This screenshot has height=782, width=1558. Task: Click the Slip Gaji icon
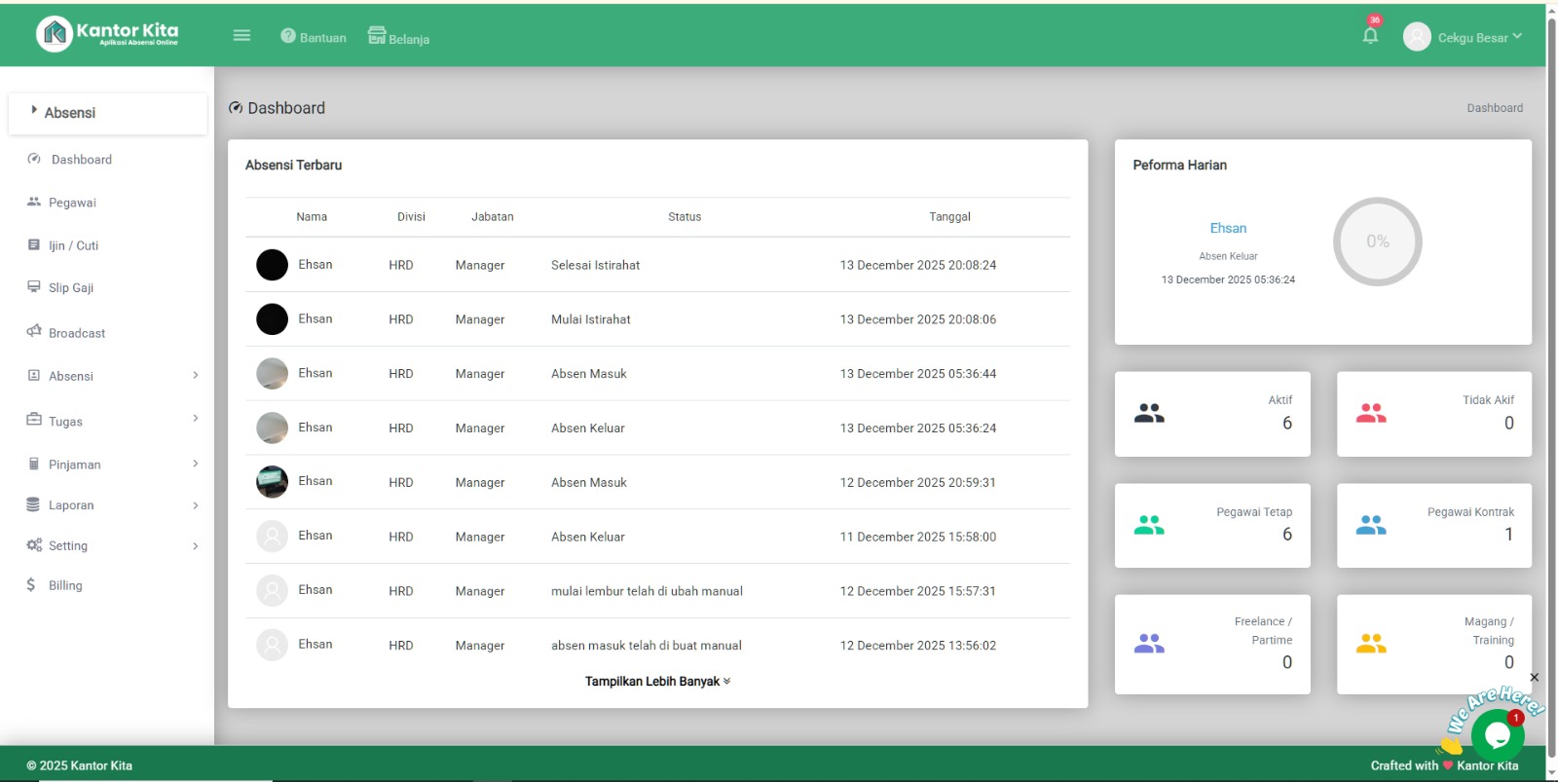pyautogui.click(x=34, y=287)
